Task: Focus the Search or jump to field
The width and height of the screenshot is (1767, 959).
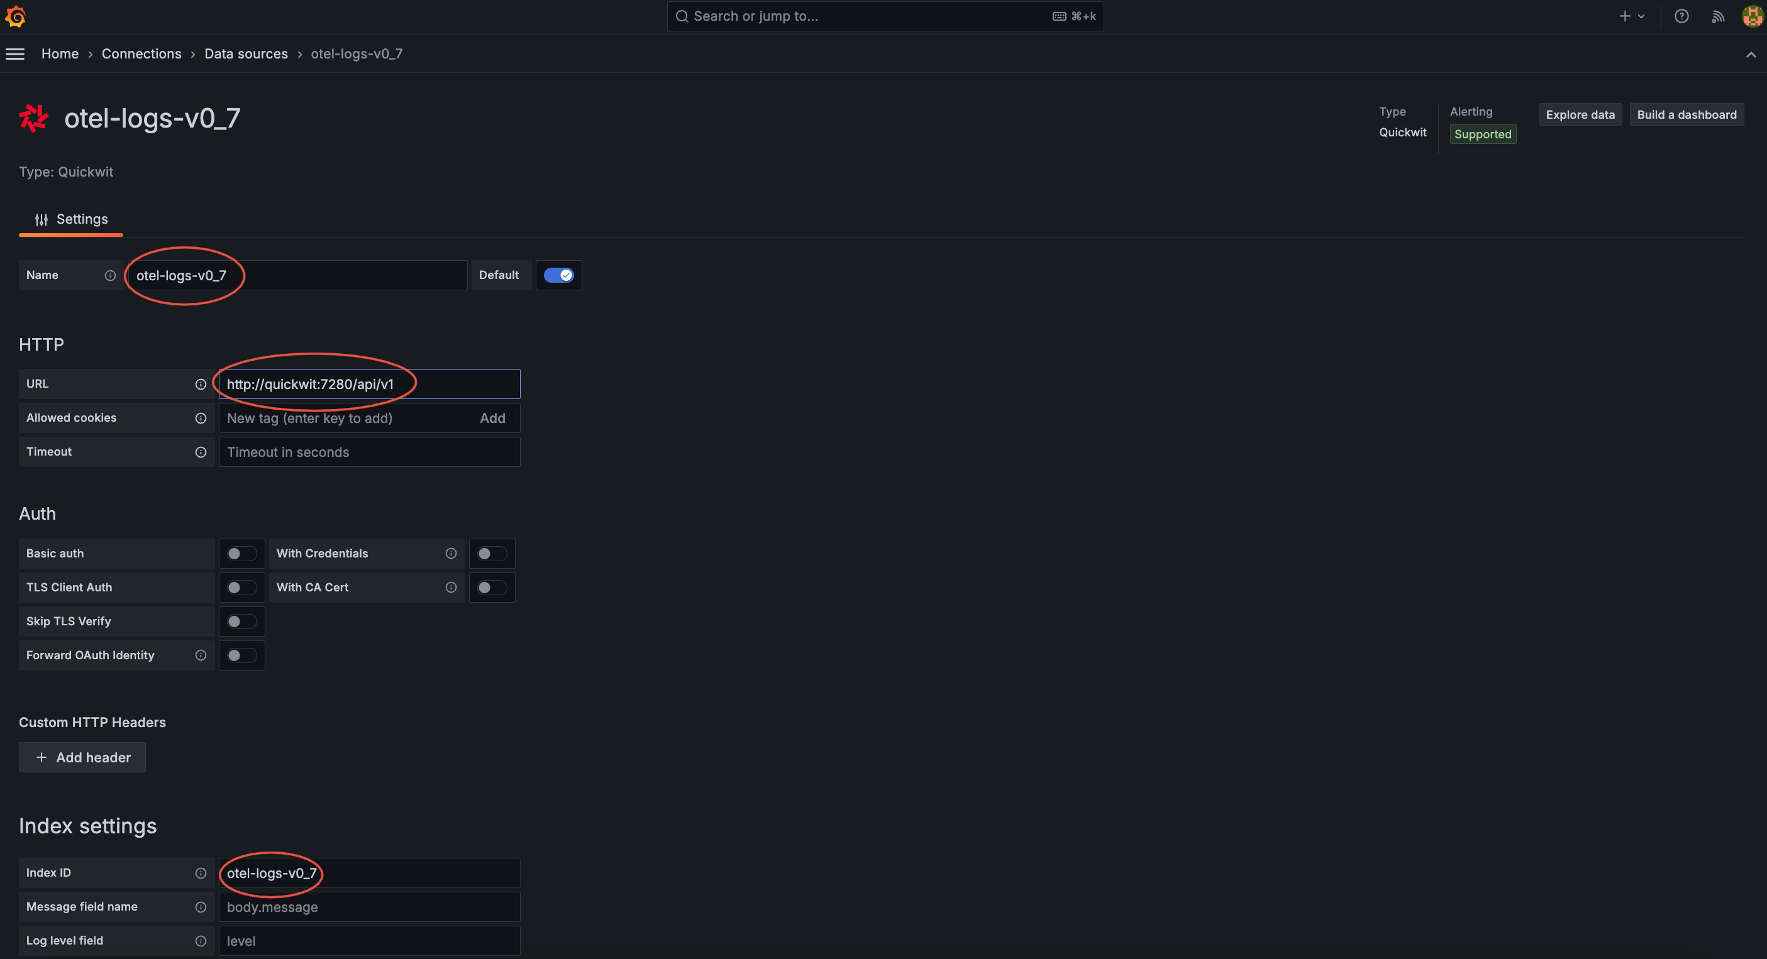Action: (x=885, y=16)
